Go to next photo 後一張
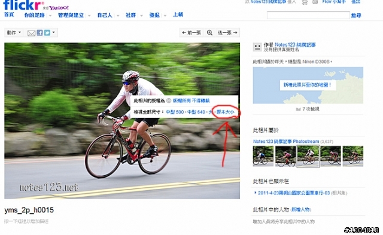 [227, 33]
